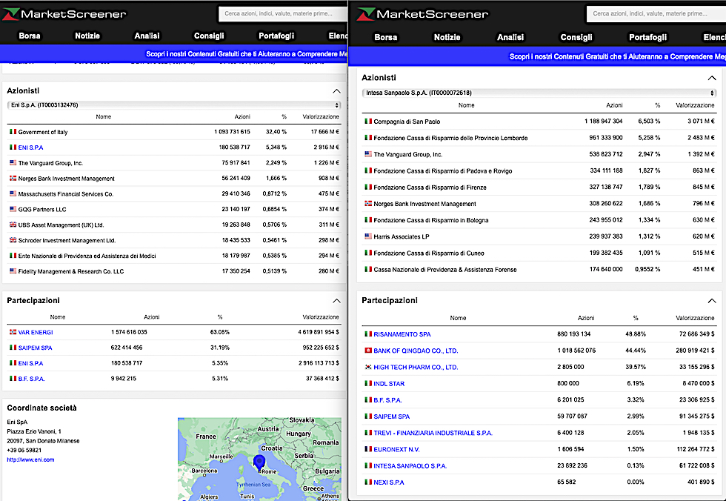
Task: Select the Fondazione Cassa di Risparmio delle Provincie Lombarde row
Action: (539, 138)
